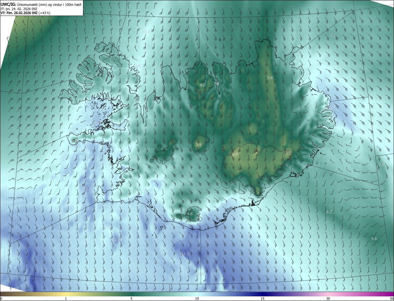Select the initial time line 'IT: þri. 24. 02. 2026 09Z'

coord(19,9)
